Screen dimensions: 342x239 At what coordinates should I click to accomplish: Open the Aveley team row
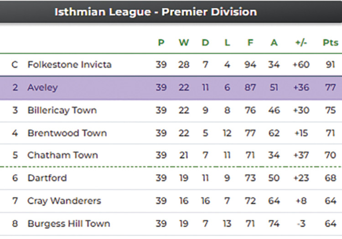coord(42,87)
